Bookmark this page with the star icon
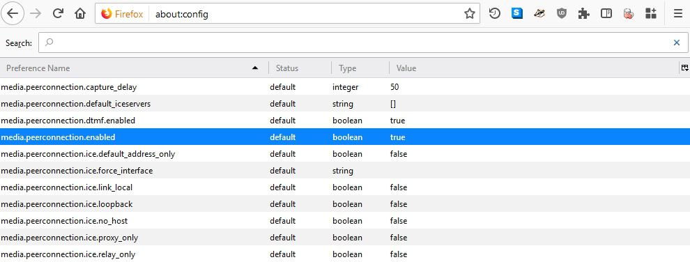690x262 pixels. tap(469, 14)
